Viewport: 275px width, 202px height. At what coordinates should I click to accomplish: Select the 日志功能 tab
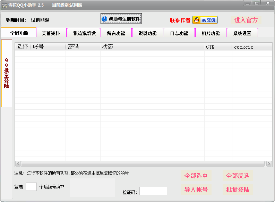(179, 33)
